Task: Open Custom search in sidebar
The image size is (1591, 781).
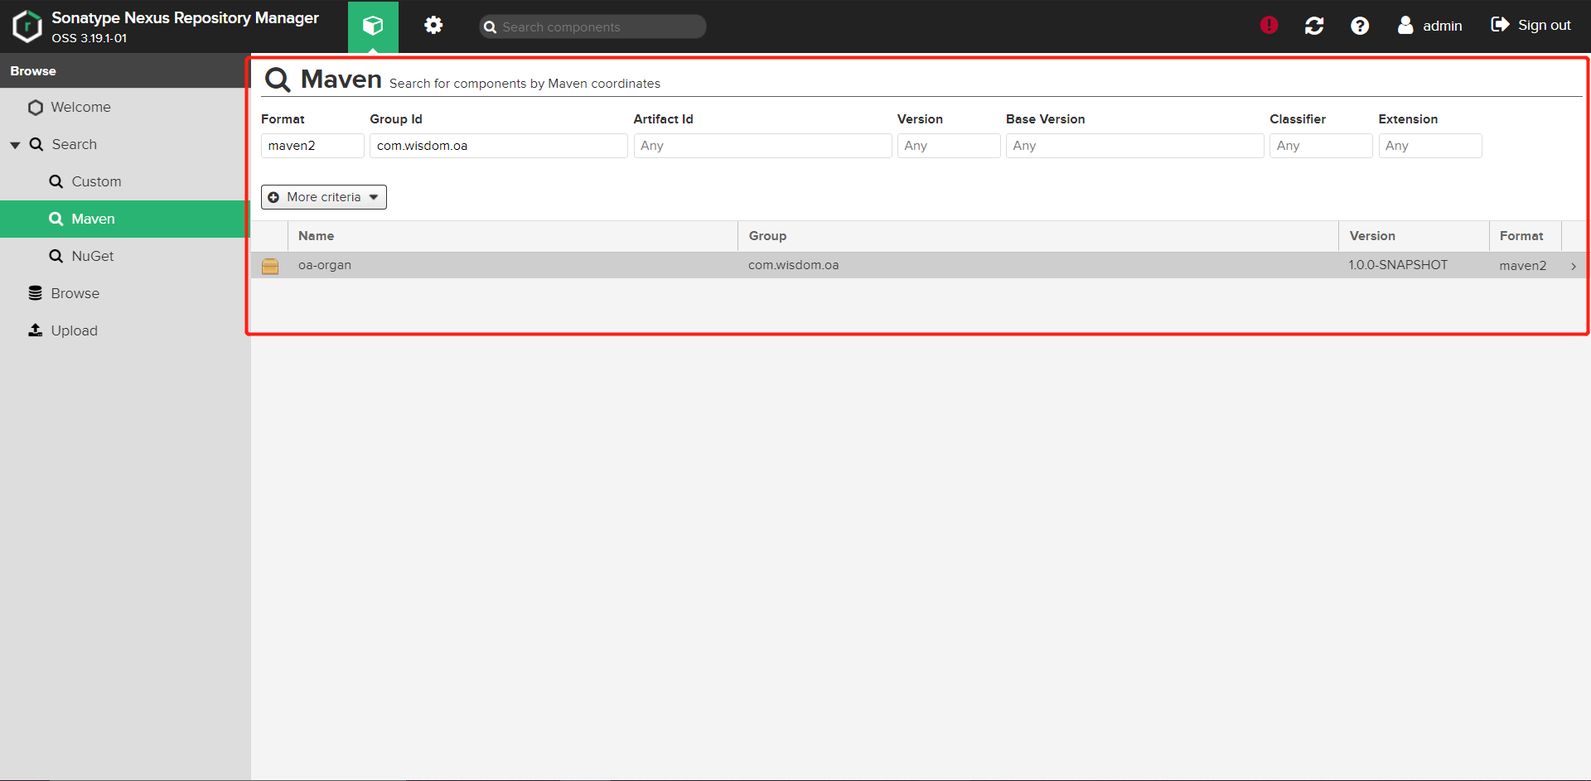Action: pos(125,181)
